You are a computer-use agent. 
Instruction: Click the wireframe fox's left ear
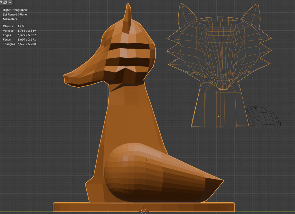pos(184,14)
